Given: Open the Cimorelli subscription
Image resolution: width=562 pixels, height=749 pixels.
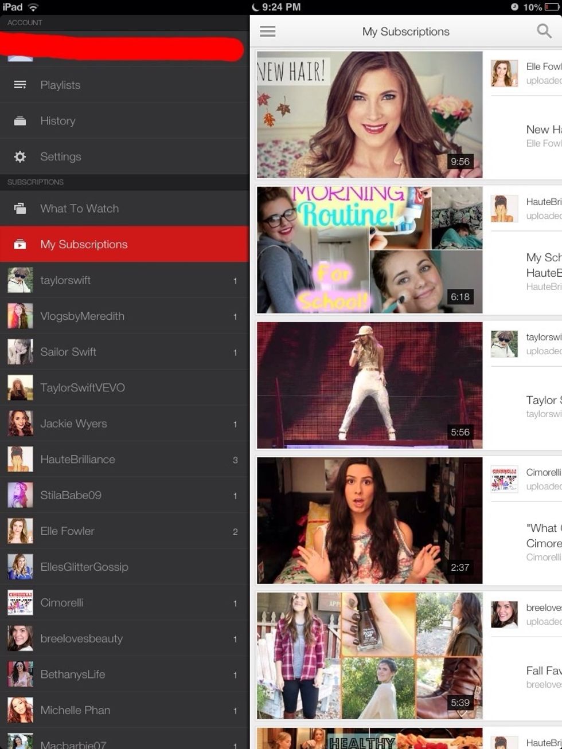Looking at the screenshot, I should click(63, 602).
